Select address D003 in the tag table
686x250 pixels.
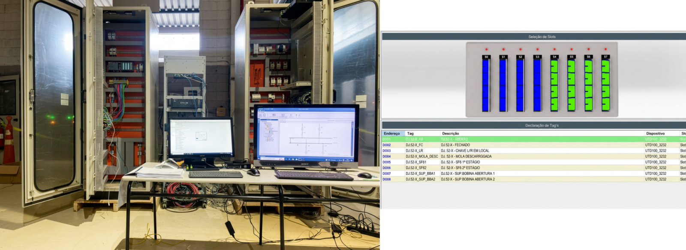387,151
